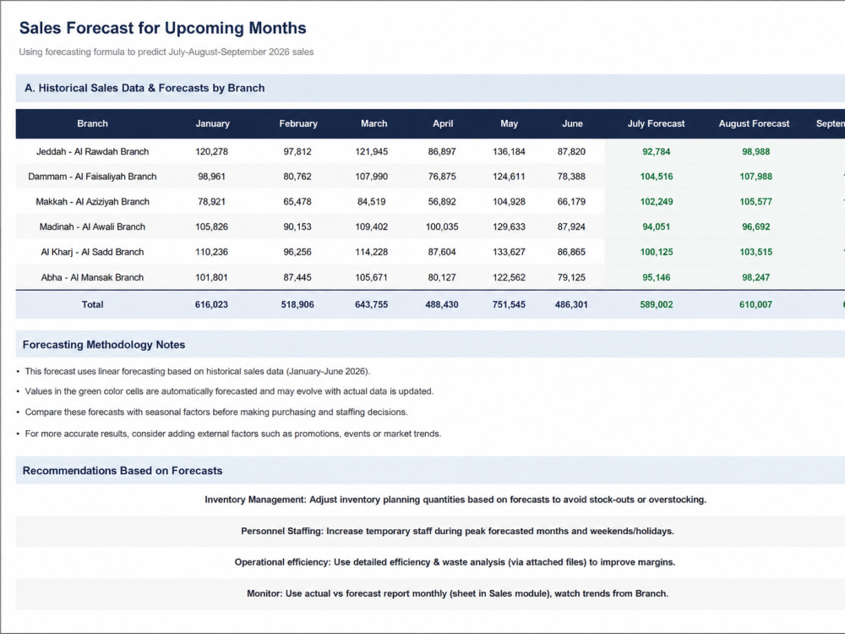This screenshot has height=634, width=845.
Task: Select the 'Al Kharj - Al Sadd Branch' row label
Action: point(92,252)
